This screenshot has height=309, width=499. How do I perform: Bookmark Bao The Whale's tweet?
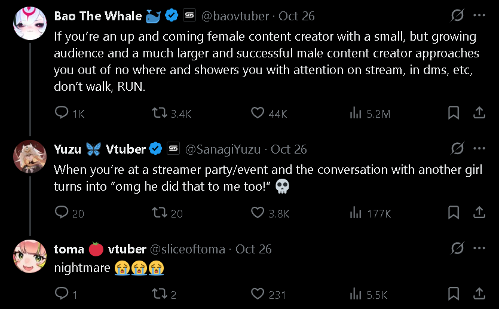454,113
